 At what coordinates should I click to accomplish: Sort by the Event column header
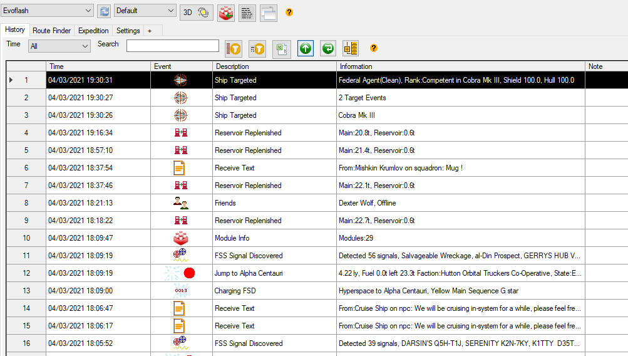[182, 66]
